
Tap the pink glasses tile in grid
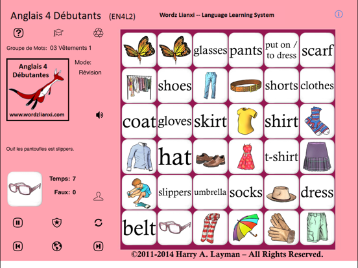coord(174,228)
